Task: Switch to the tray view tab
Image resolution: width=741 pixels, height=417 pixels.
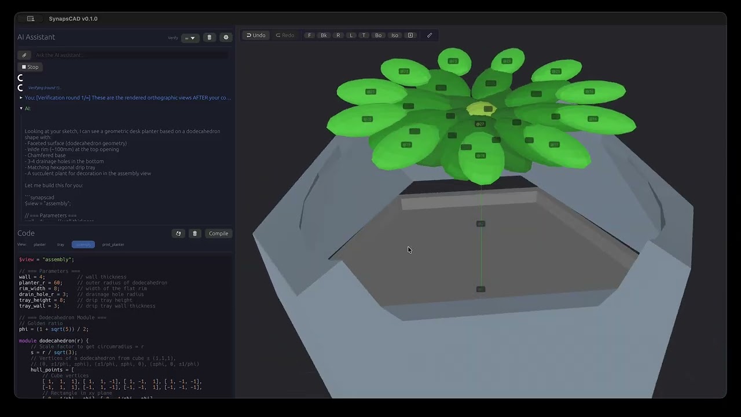Action: (60, 244)
